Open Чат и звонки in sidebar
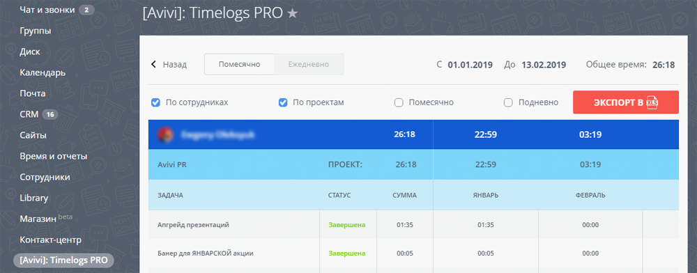Viewport: 697px width, 273px height. [47, 10]
